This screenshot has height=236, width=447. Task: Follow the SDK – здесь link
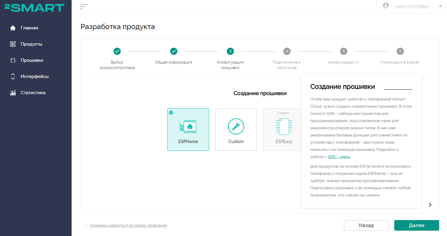coord(339,157)
